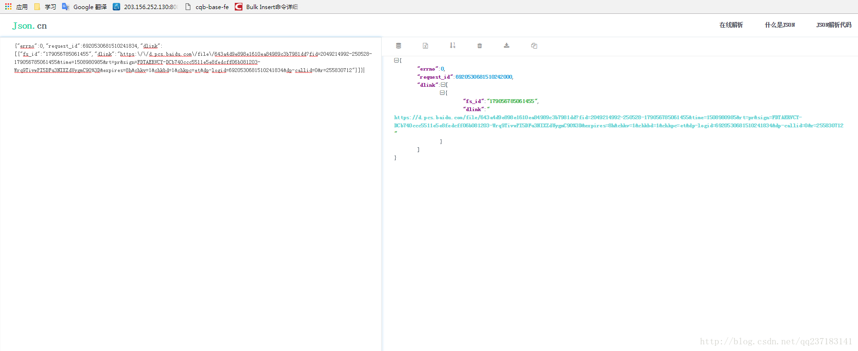The image size is (858, 351).
Task: Click the request_id value 6920530681510242000
Action: pyautogui.click(x=484, y=77)
